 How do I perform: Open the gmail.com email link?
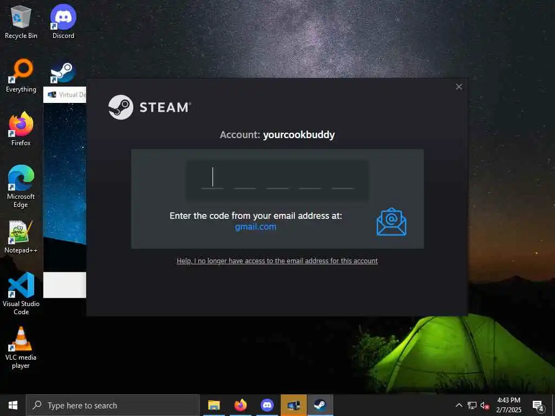[256, 227]
